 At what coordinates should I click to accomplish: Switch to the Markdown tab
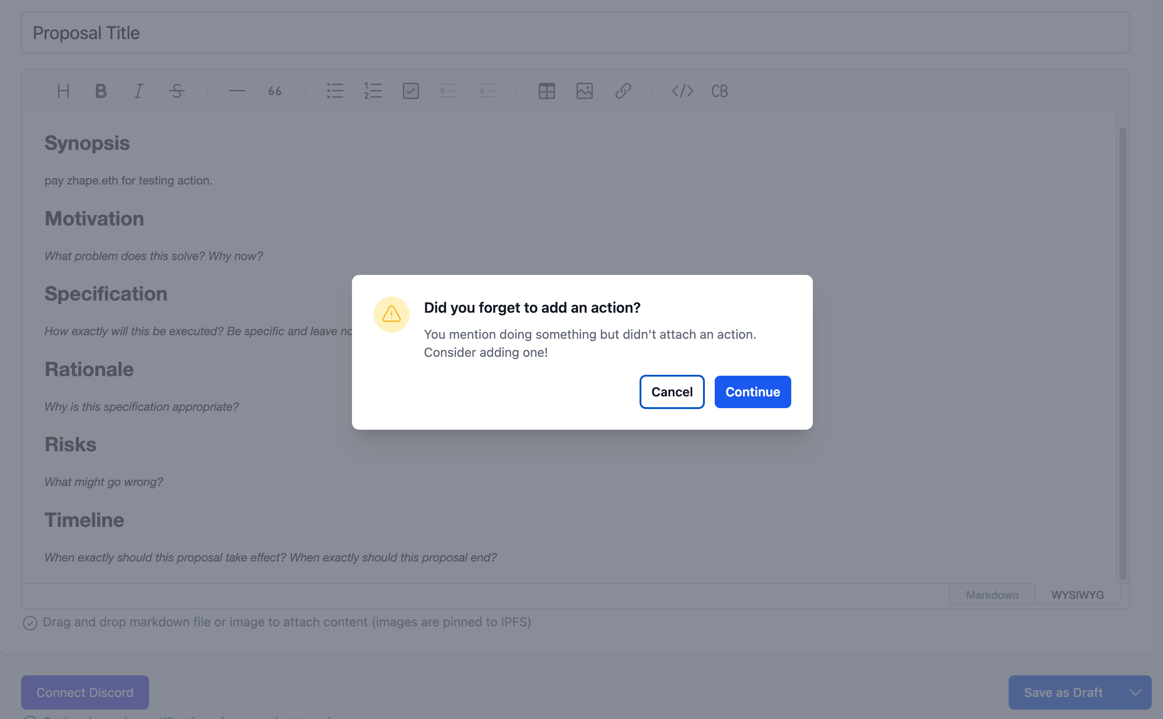click(992, 594)
